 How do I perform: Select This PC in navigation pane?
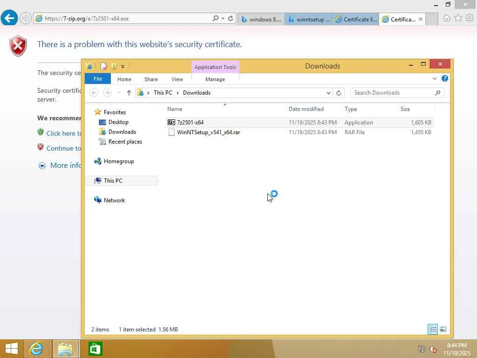click(113, 181)
